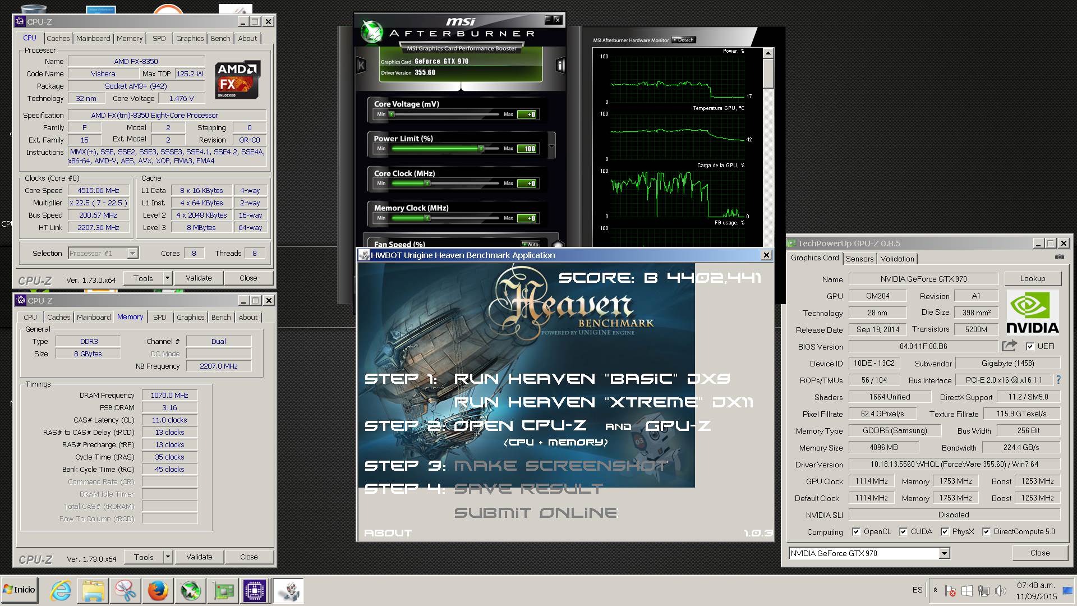This screenshot has height=606, width=1077.
Task: Open the Inicio start button
Action: coord(20,590)
